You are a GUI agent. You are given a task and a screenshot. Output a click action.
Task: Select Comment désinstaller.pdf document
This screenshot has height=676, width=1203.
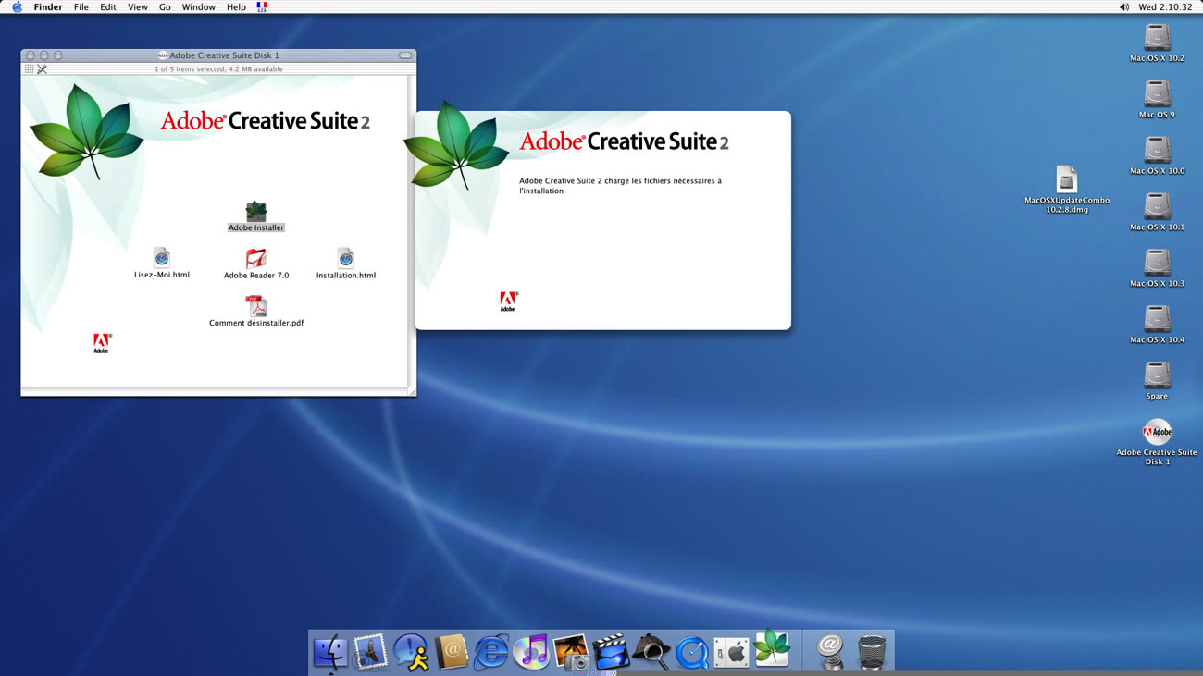pyautogui.click(x=256, y=306)
